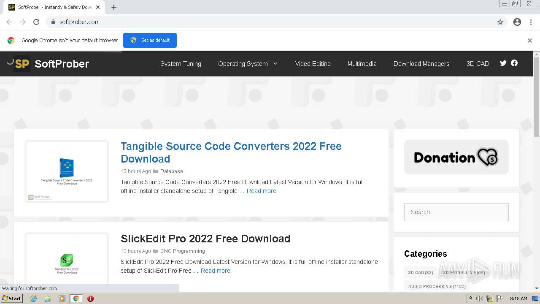This screenshot has height=304, width=540.
Task: Click the SP logo in the site header
Action: (22, 64)
